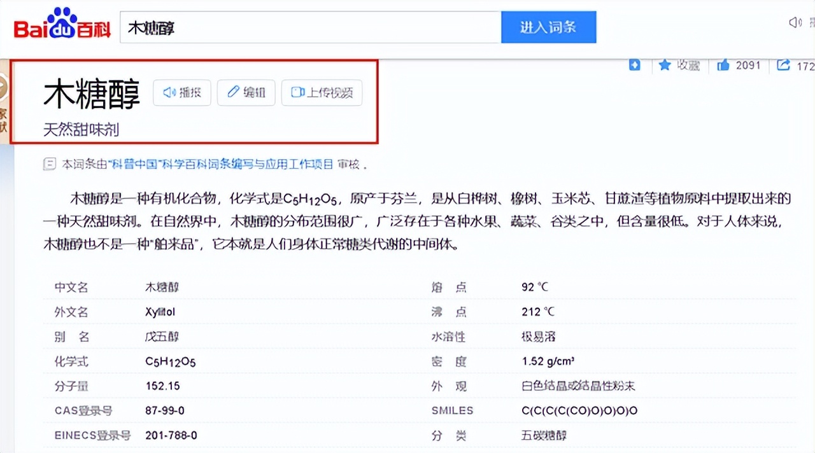815x453 pixels.
Task: Click the CAS number 87-99-0
Action: (165, 410)
